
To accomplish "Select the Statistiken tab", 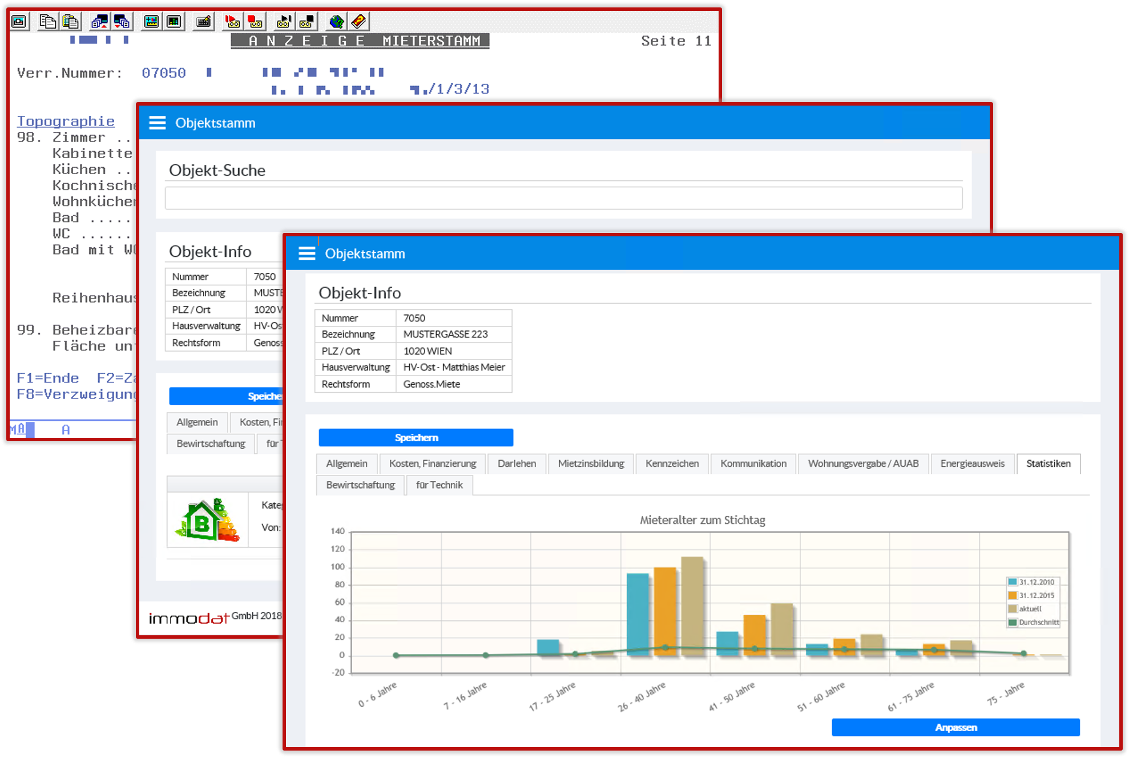I will pos(1048,463).
